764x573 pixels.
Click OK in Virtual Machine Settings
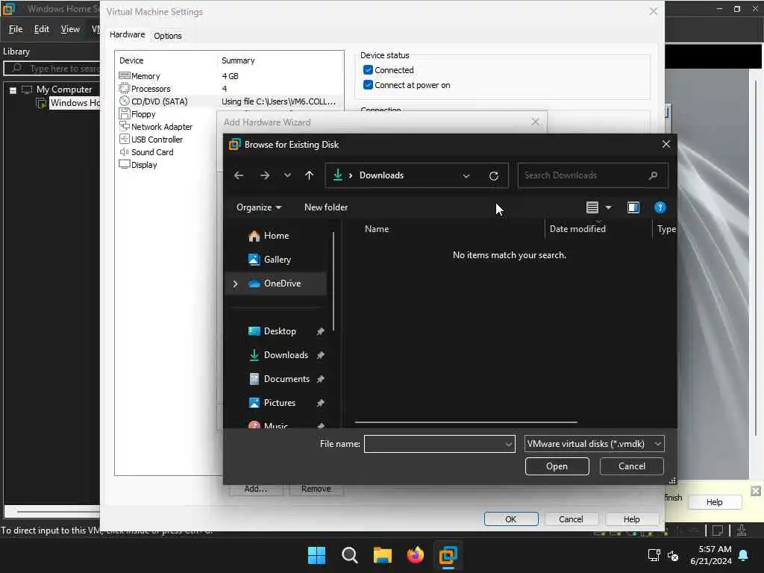510,519
